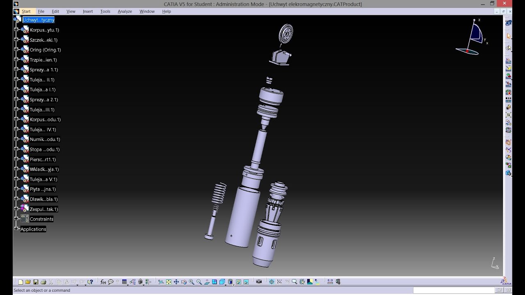
Task: Click the Fit All In icon
Action: pyautogui.click(x=169, y=282)
